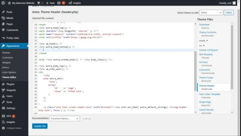Image resolution: width=241 pixels, height=136 pixels.
Task: Open the Function Name documentation dropdown
Action: pos(64,118)
